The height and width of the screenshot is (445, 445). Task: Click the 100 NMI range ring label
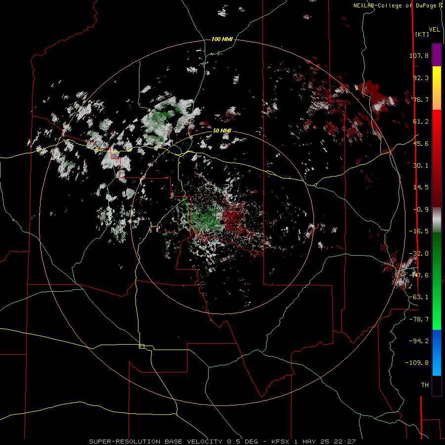[222, 39]
